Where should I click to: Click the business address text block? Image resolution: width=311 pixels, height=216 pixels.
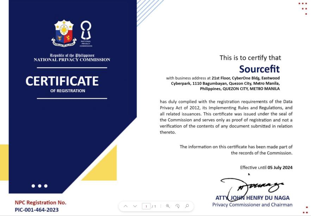223,83
